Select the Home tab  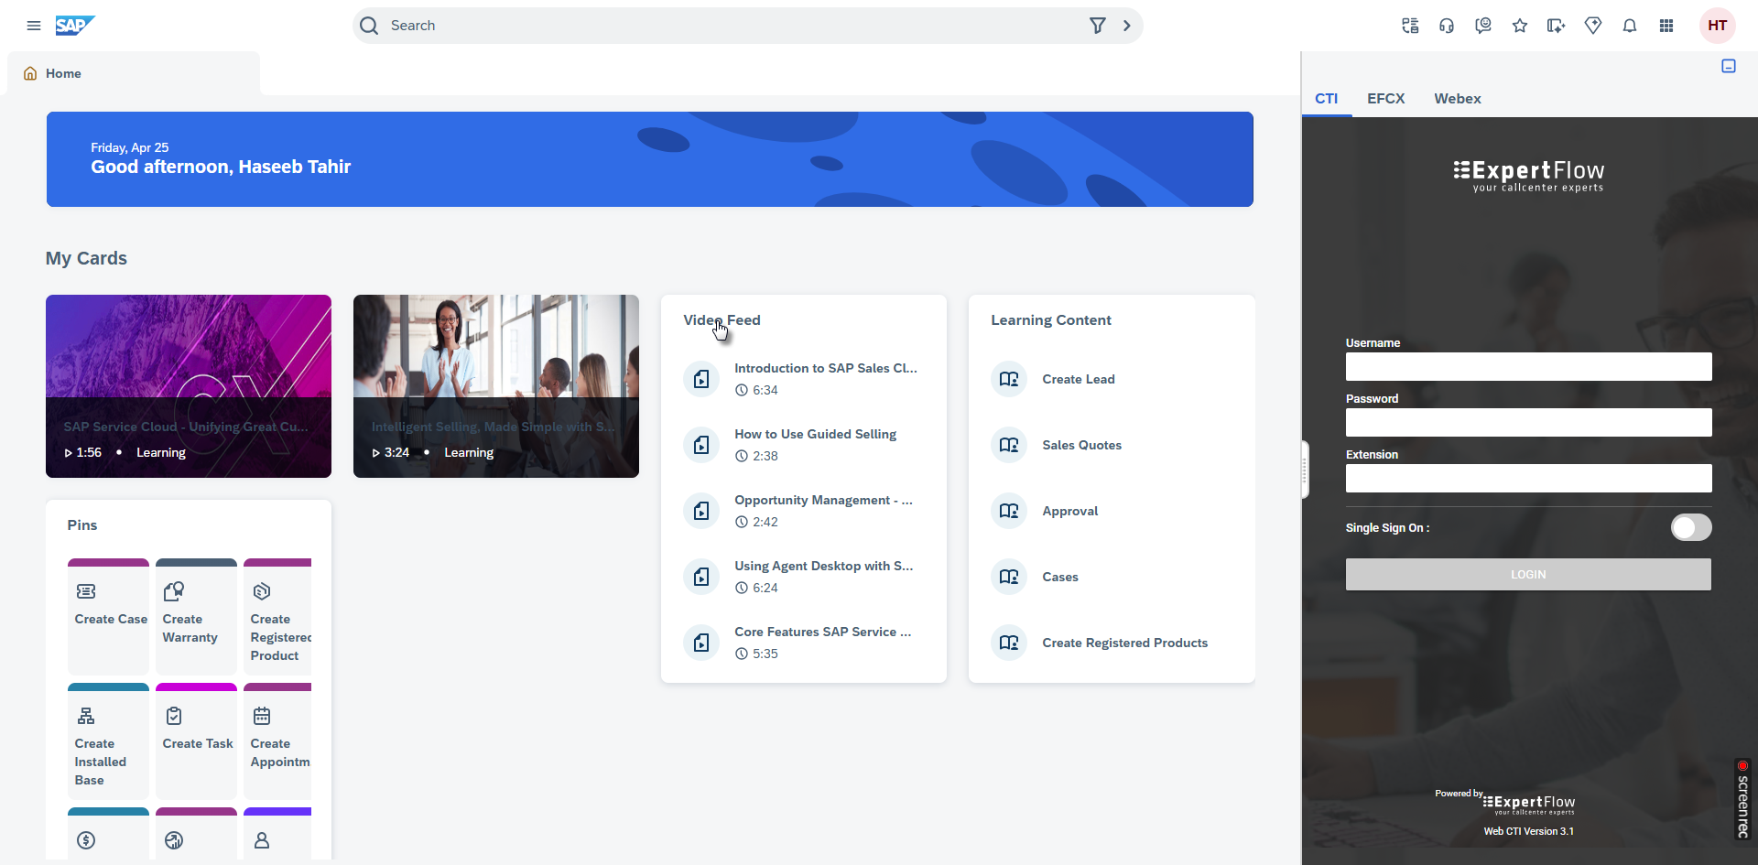tap(63, 73)
